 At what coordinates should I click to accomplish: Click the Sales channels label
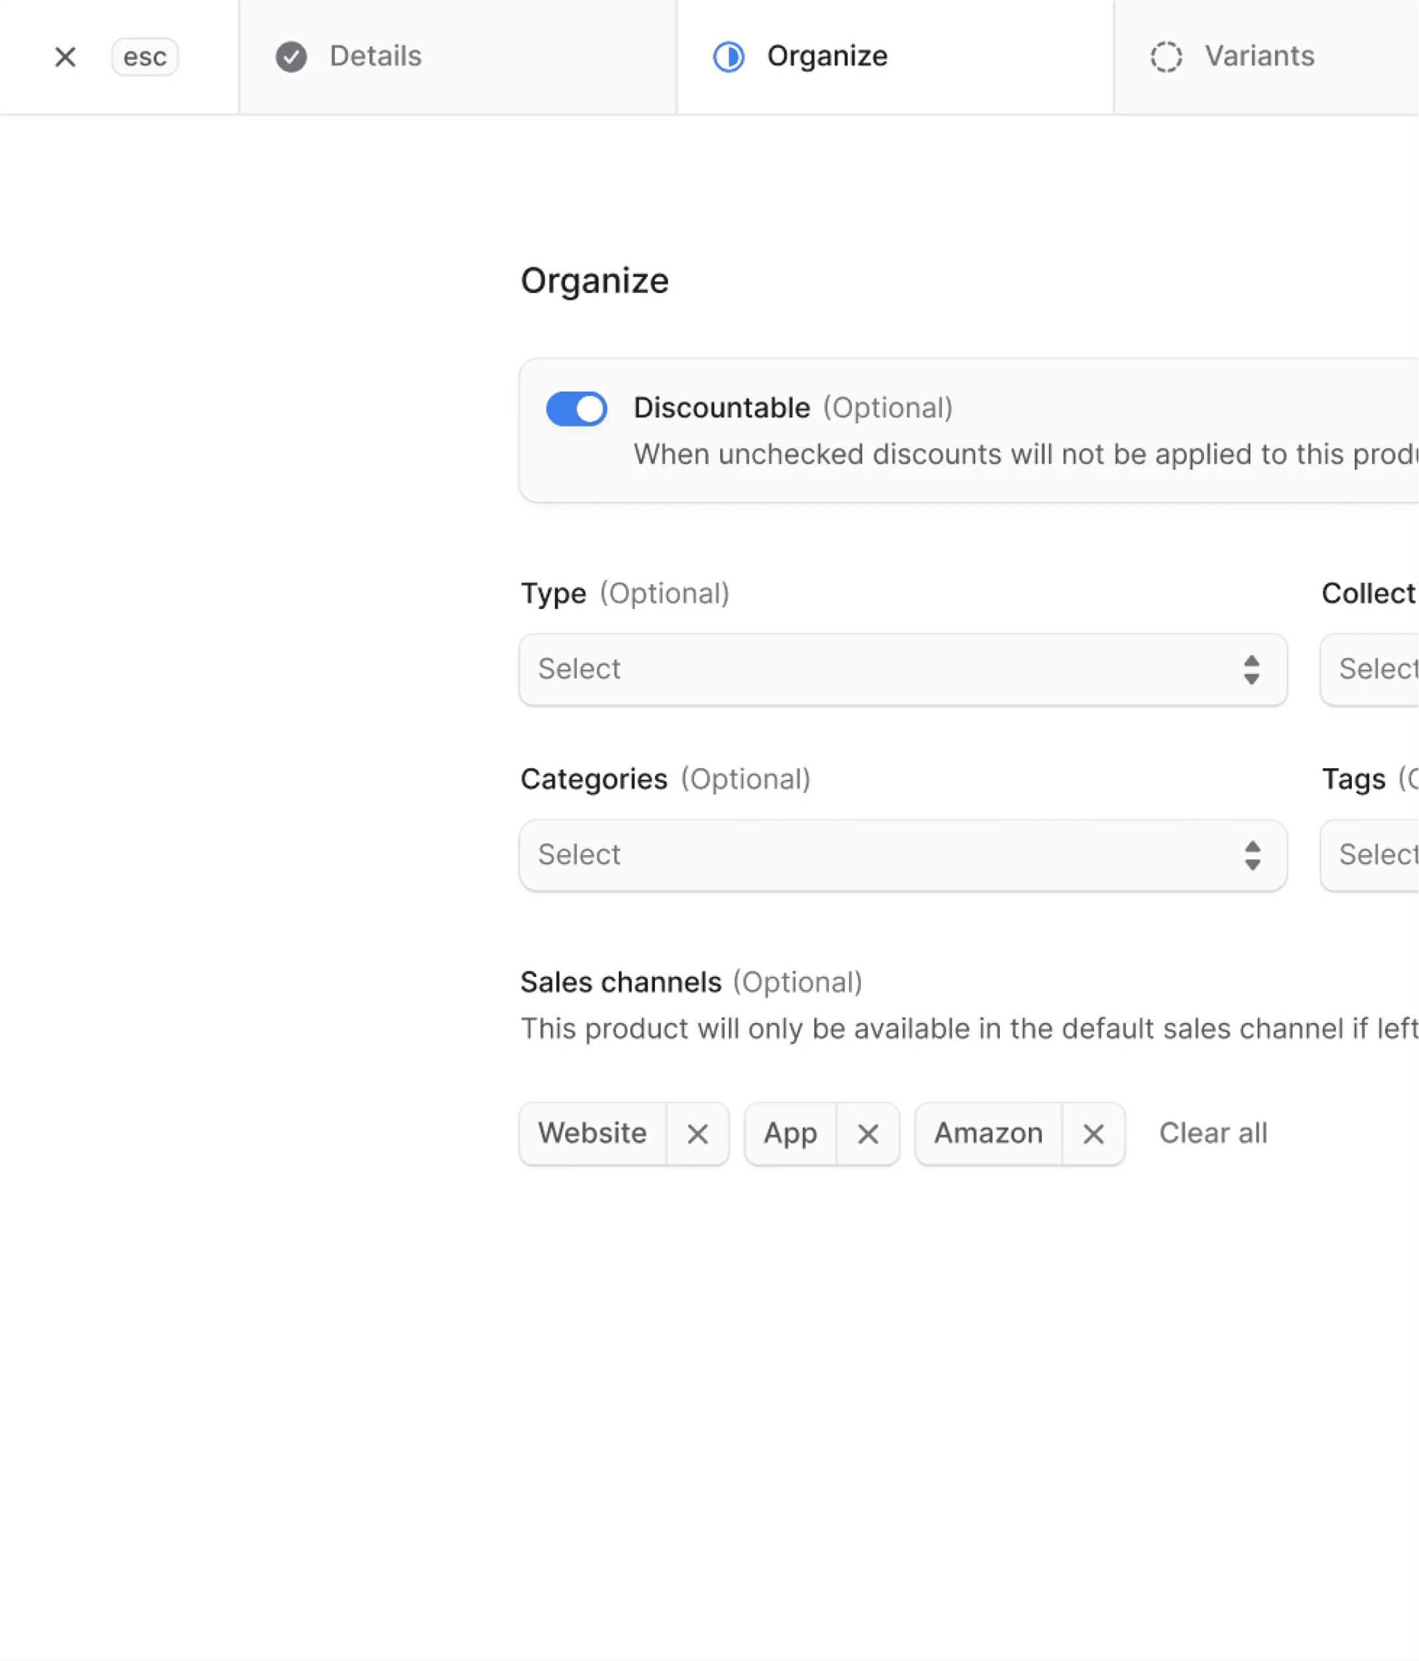[621, 983]
